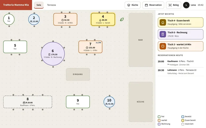Click the green leaf icon near table 4

[x=122, y=19]
